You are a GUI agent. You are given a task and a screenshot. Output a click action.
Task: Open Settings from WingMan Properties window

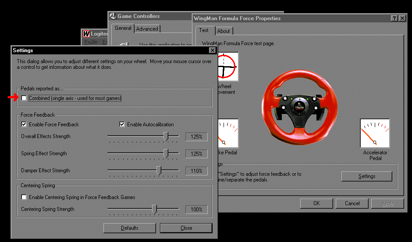click(367, 176)
